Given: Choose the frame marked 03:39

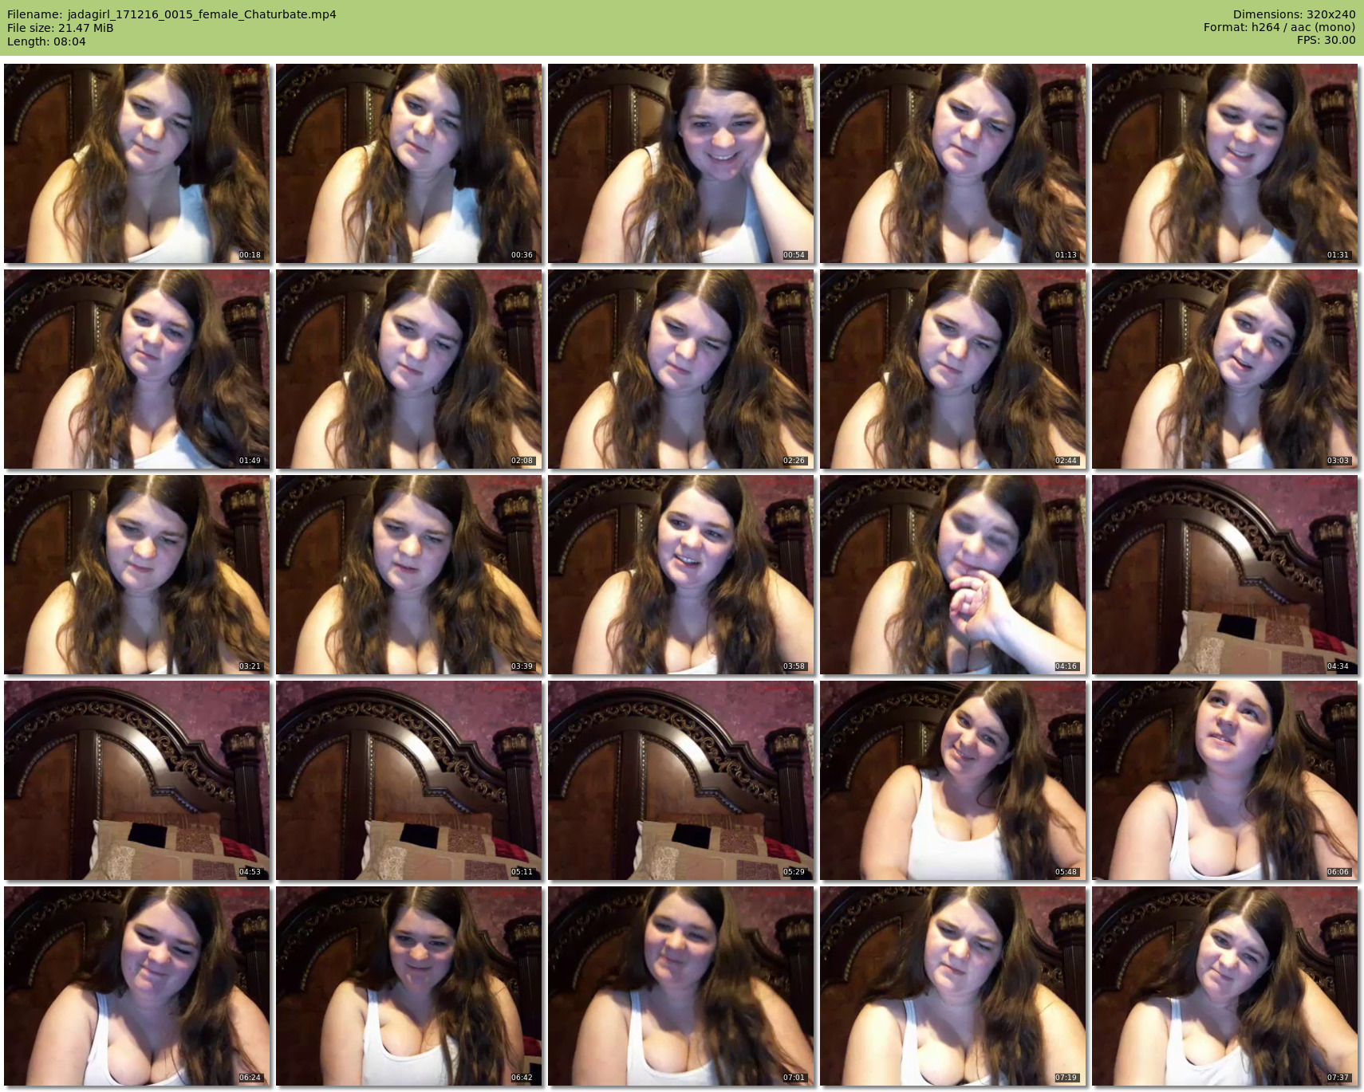Looking at the screenshot, I should 409,575.
